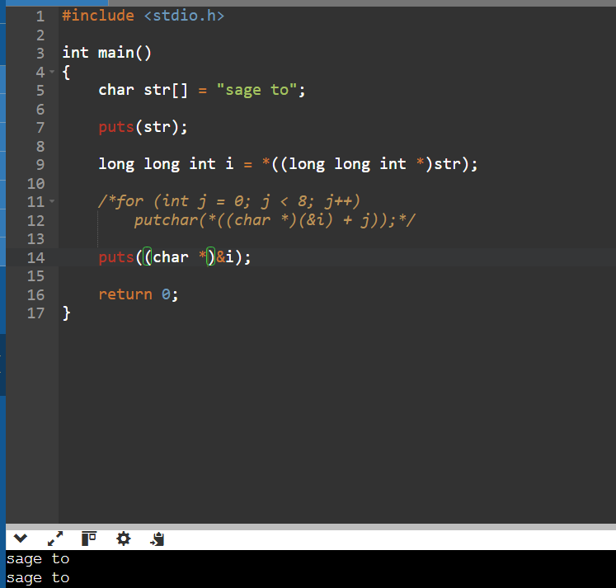Viewport: 616px width, 588px height.
Task: Click the "return 0;" statement
Action: point(139,294)
